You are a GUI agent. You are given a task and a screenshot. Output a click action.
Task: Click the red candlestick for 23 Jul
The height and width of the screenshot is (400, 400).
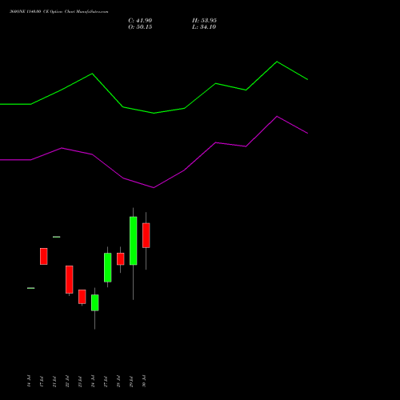tap(82, 297)
